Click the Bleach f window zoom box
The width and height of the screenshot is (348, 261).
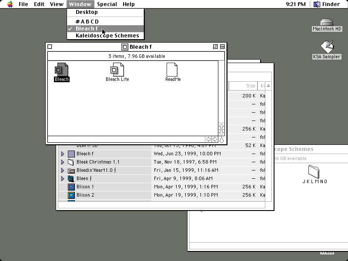click(x=215, y=47)
